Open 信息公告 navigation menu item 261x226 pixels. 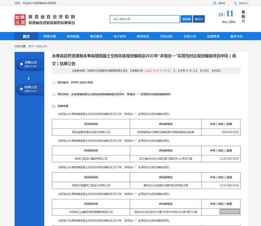tap(190, 36)
